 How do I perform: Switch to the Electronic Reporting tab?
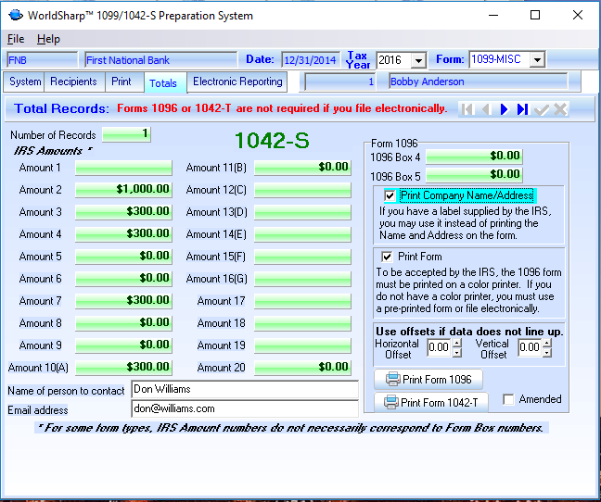click(x=237, y=82)
